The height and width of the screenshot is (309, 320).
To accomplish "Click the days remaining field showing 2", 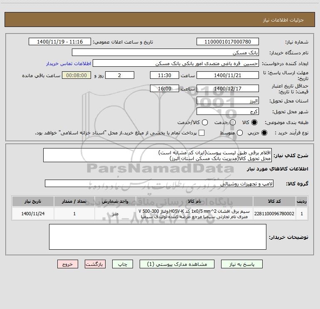I will [120, 75].
